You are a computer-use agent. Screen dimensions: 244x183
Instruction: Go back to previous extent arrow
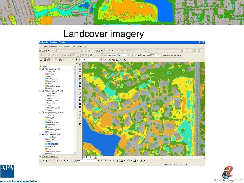[80, 86]
